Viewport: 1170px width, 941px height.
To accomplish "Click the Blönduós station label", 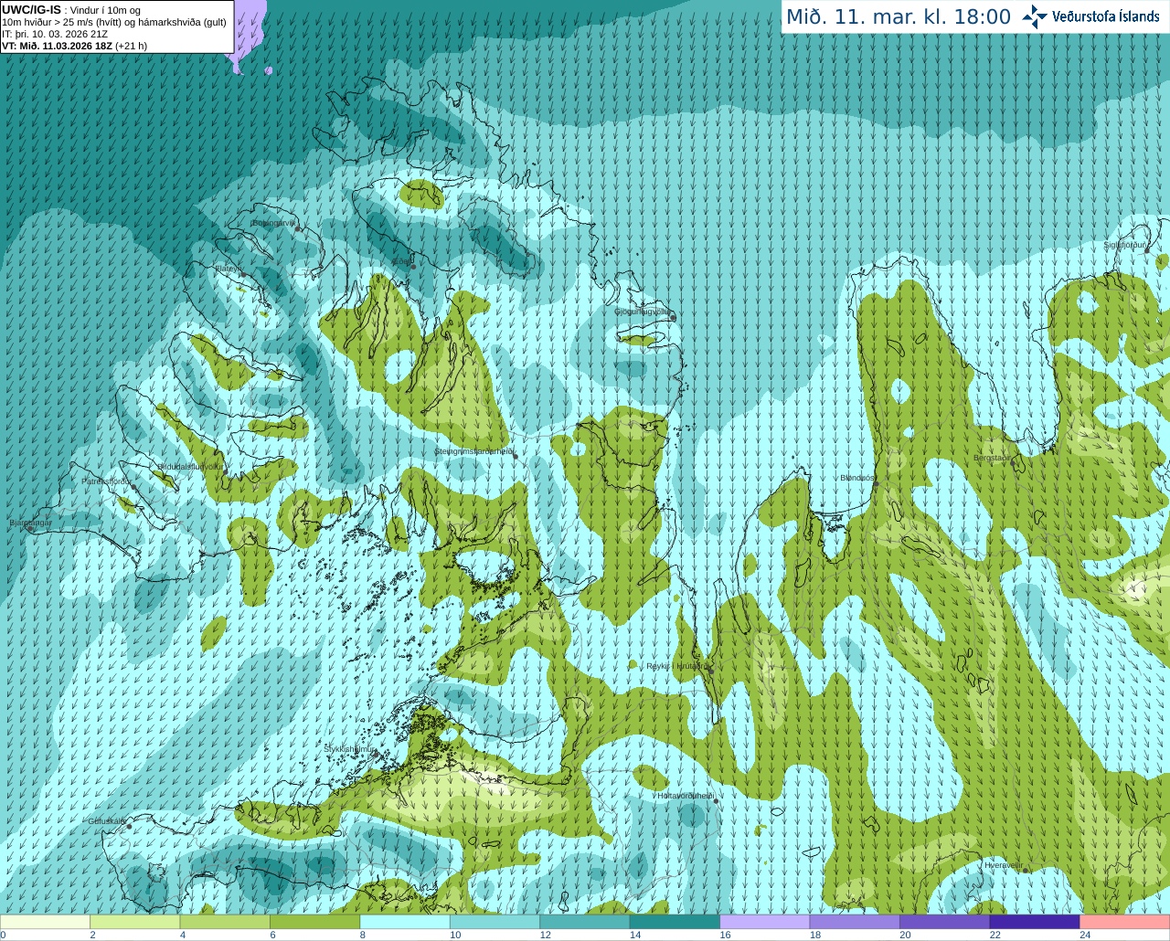I will pyautogui.click(x=857, y=478).
